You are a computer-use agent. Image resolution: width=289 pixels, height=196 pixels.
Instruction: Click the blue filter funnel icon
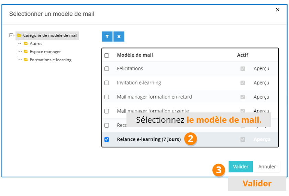point(107,36)
